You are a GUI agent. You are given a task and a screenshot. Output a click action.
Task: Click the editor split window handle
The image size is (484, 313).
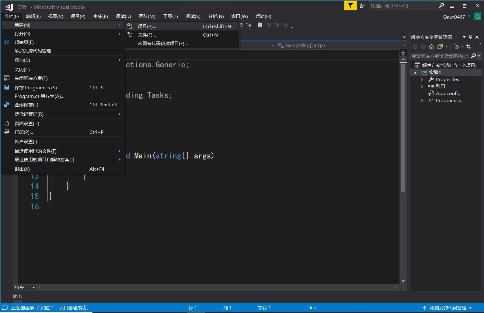pyautogui.click(x=403, y=53)
